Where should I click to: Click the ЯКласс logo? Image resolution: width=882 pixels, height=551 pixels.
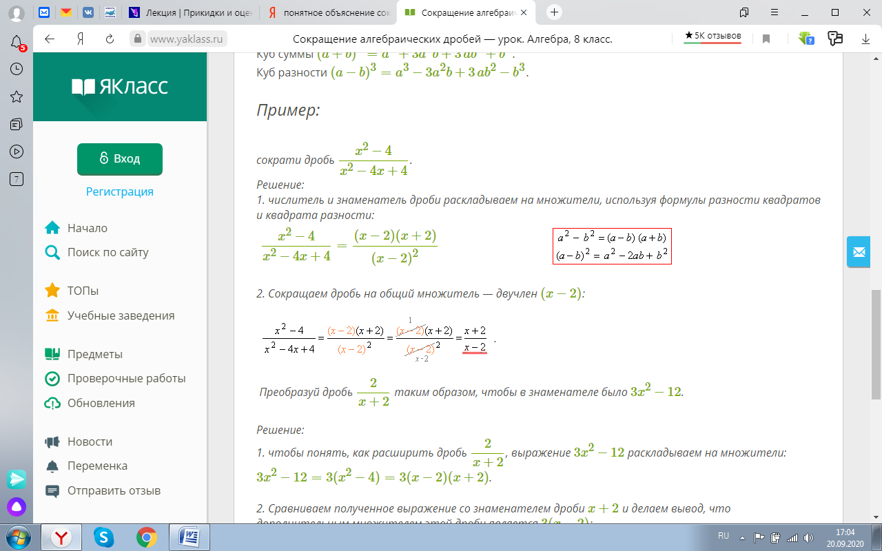click(x=120, y=87)
